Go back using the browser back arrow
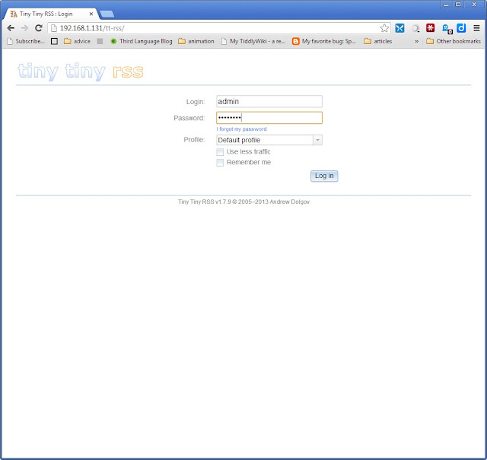Image resolution: width=487 pixels, height=460 pixels. pyautogui.click(x=11, y=28)
